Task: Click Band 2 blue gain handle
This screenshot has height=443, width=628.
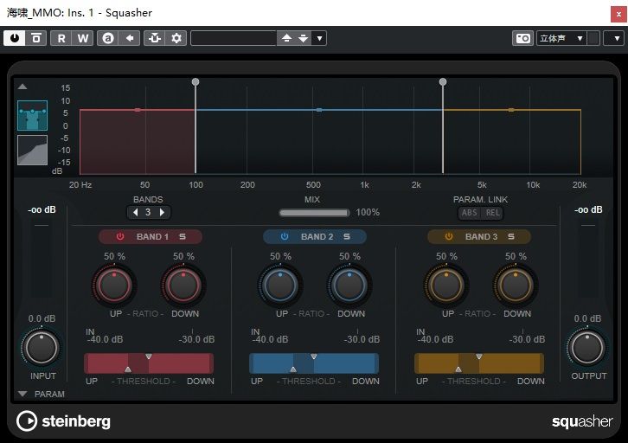Action: point(319,110)
